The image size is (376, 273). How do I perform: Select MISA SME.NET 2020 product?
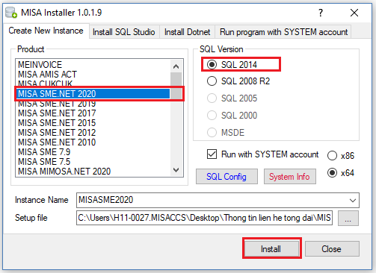(93, 94)
